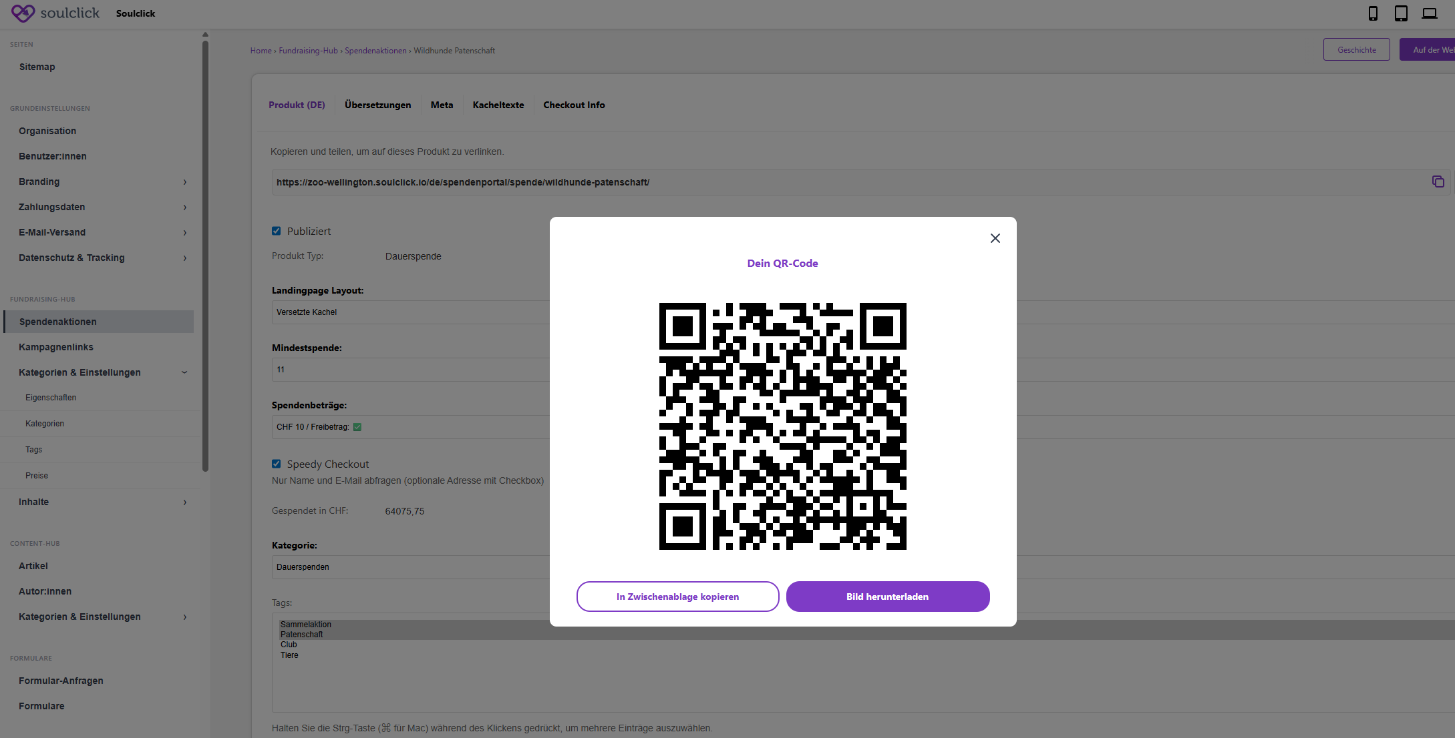Expand the E-Mail-Versand menu
The image size is (1455, 738).
pos(185,232)
